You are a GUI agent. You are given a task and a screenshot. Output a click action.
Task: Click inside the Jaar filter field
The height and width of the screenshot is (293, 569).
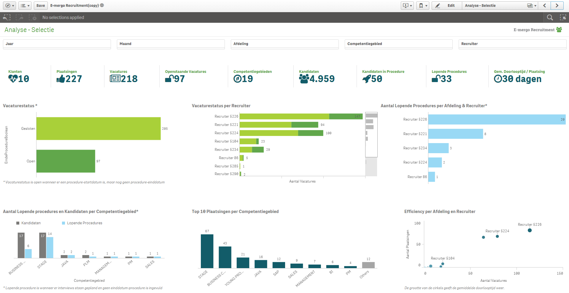pyautogui.click(x=56, y=44)
